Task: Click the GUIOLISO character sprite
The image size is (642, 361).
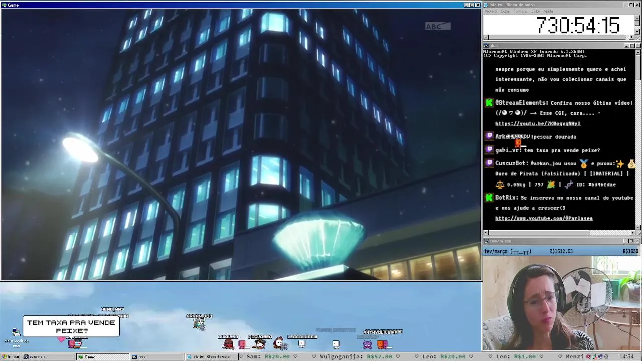Action: [228, 344]
